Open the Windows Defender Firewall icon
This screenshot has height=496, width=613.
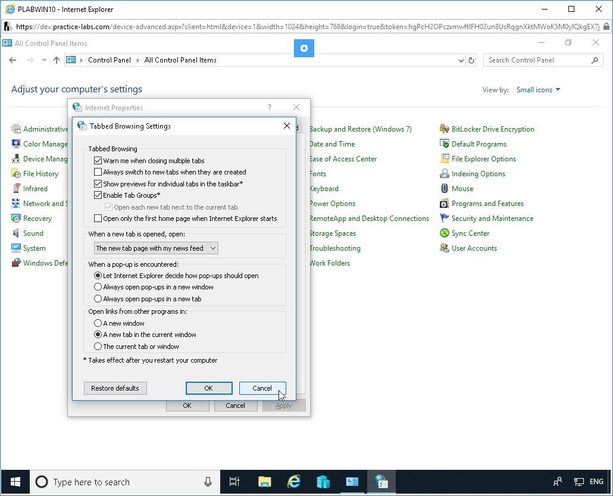16,263
